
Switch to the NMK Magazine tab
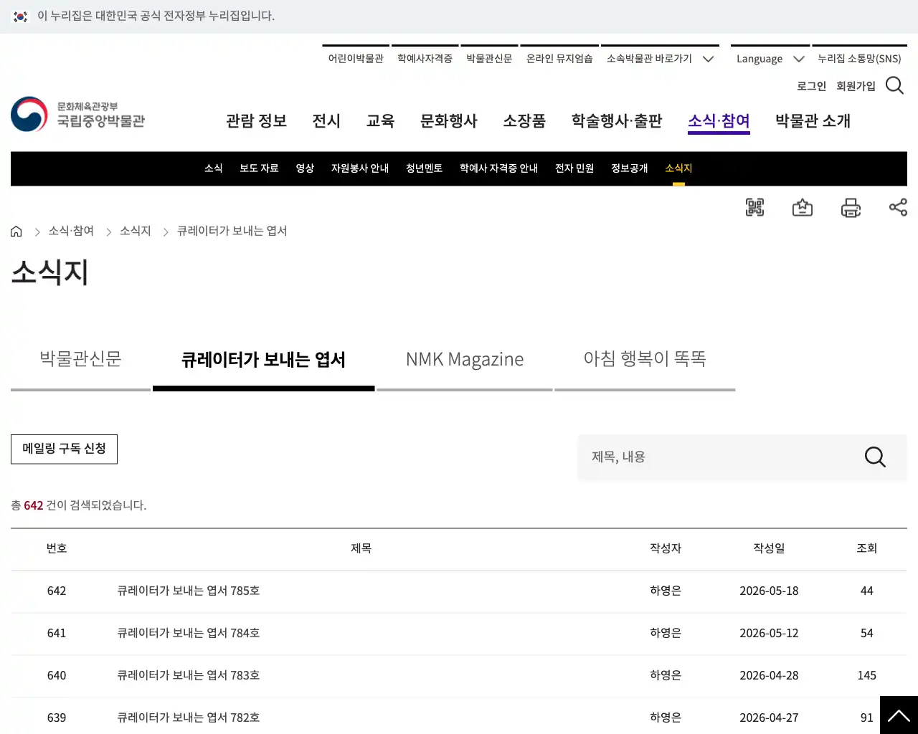click(x=465, y=359)
